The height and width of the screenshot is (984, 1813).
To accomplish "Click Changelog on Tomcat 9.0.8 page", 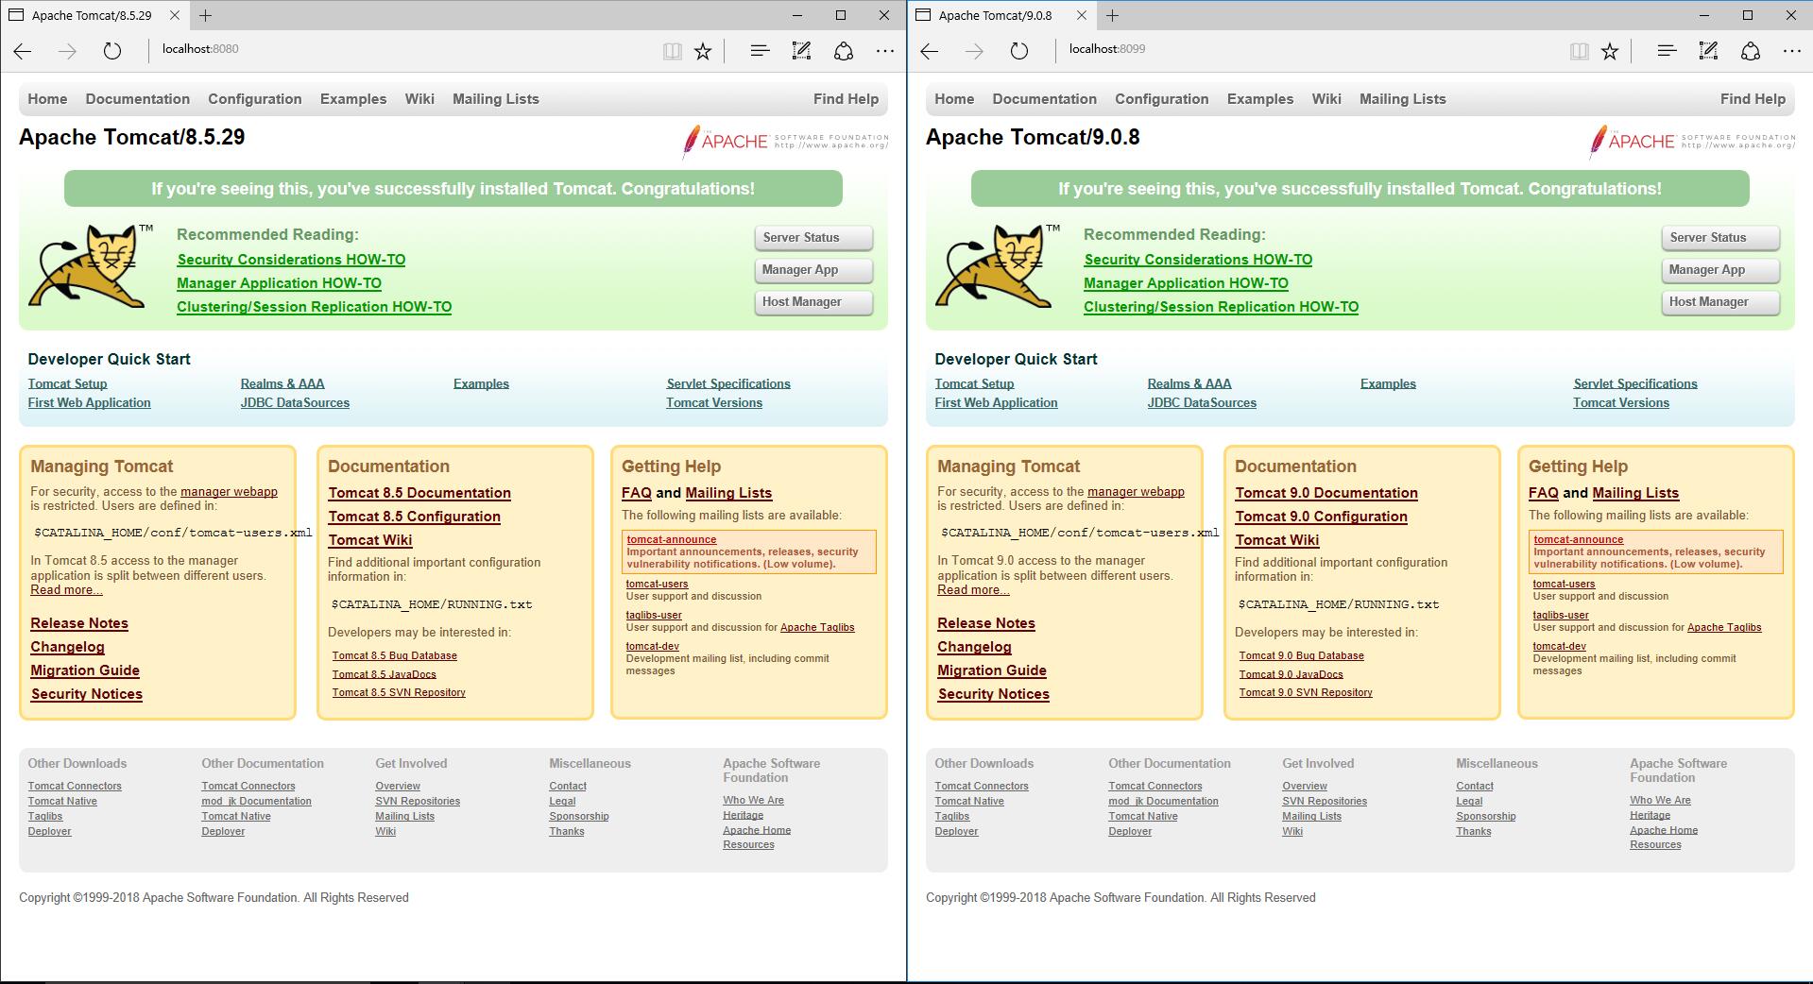I will pyautogui.click(x=974, y=647).
